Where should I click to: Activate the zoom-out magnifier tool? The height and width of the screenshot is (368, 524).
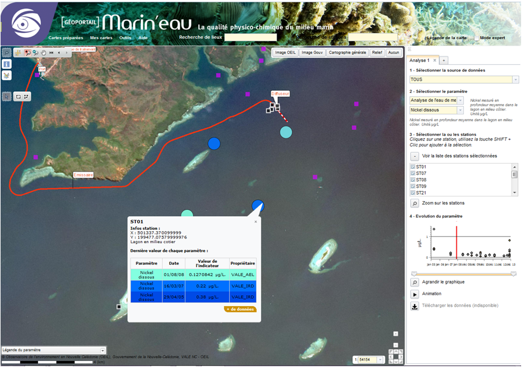pyautogui.click(x=35, y=53)
